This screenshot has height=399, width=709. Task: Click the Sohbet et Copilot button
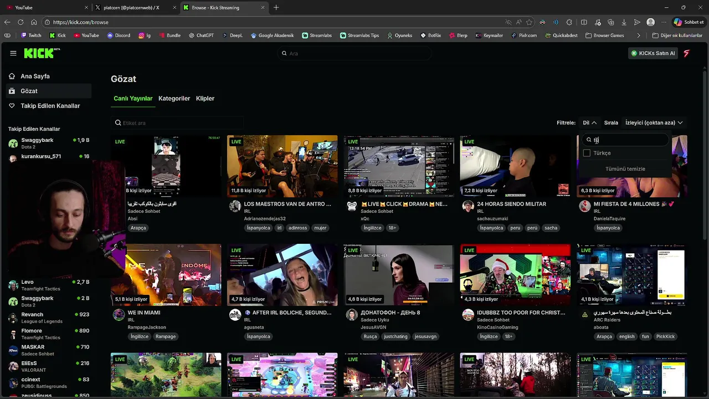click(689, 22)
